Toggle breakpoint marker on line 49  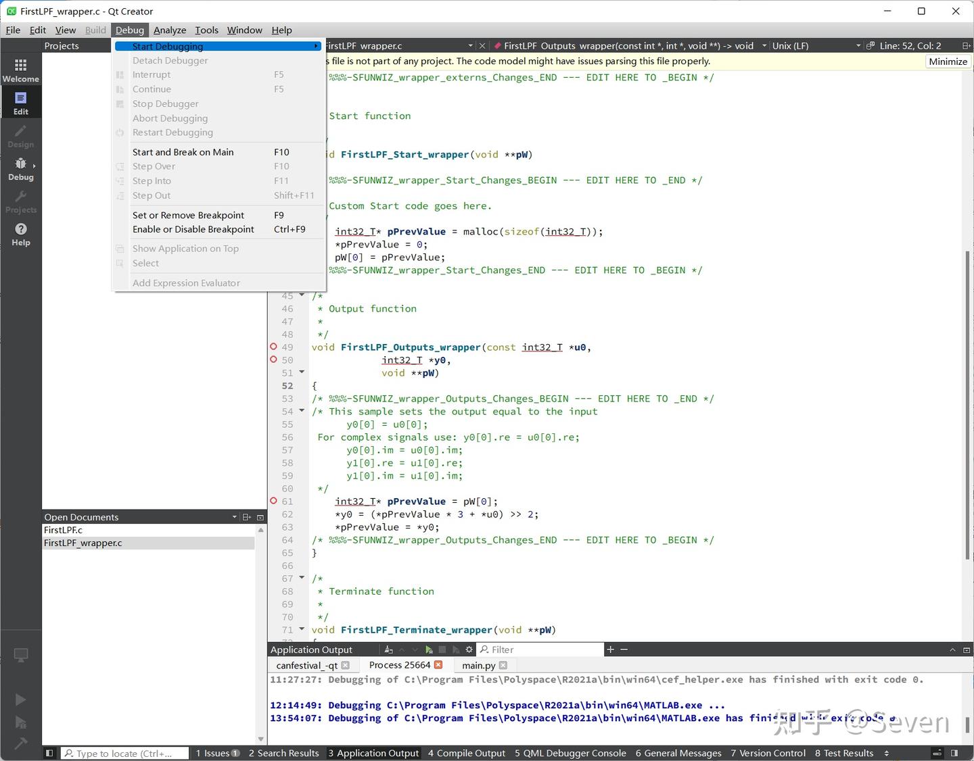[274, 347]
